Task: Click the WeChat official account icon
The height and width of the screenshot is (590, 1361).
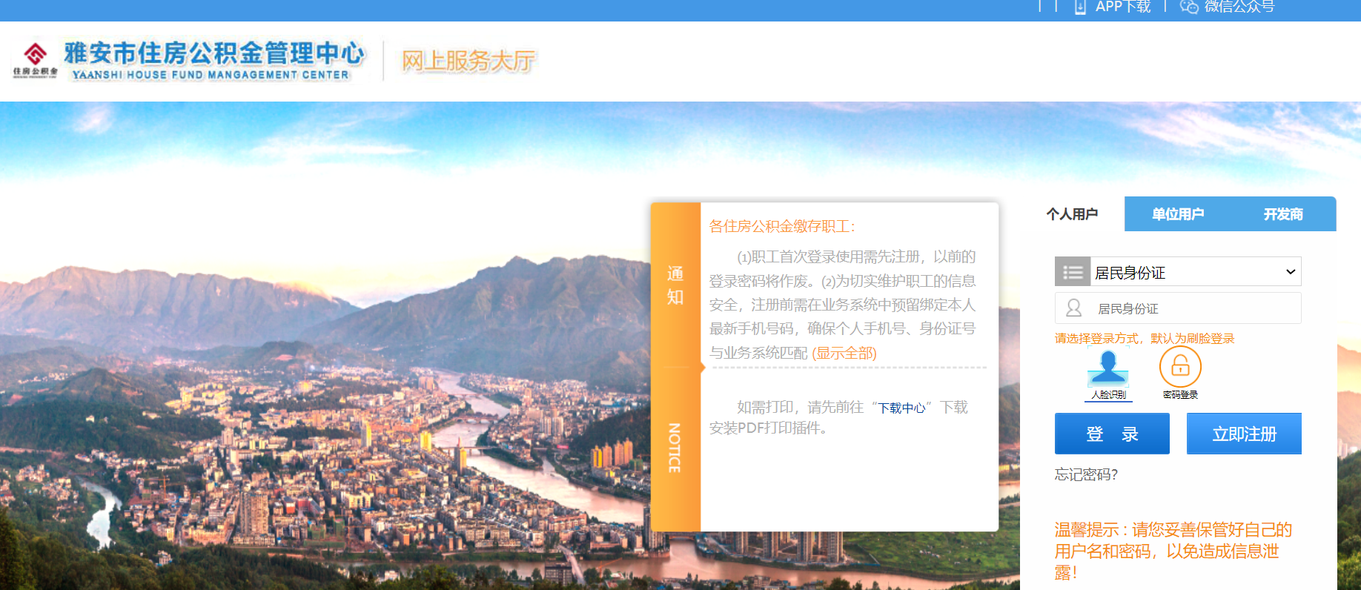Action: tap(1189, 7)
